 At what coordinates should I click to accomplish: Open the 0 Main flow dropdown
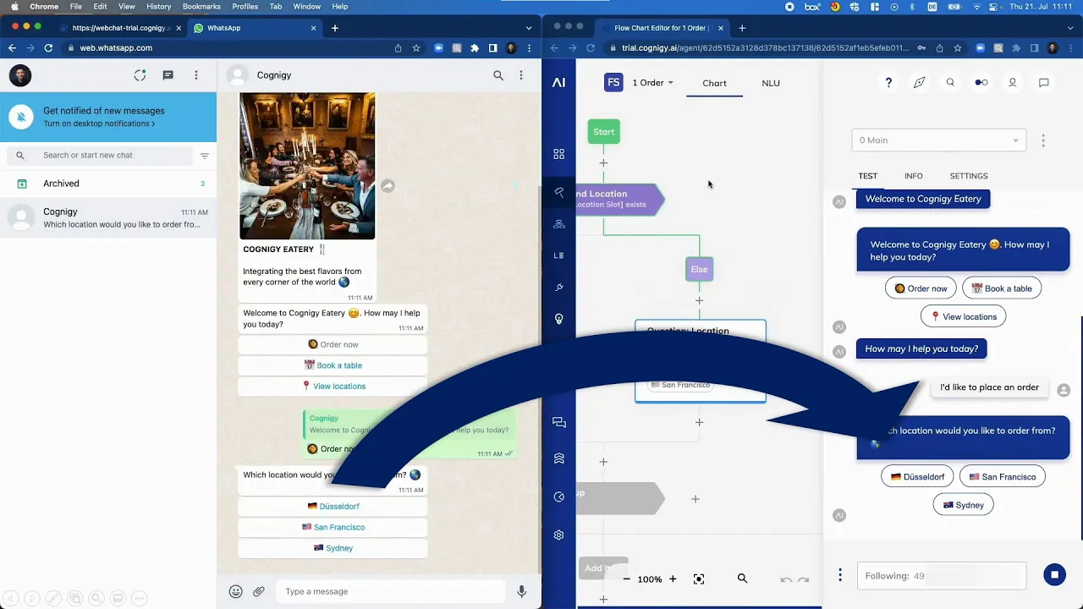point(939,140)
